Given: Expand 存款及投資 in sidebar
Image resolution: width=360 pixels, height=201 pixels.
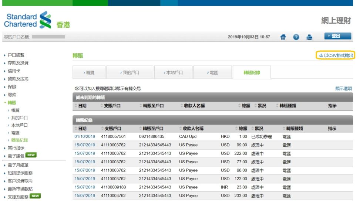Looking at the screenshot, I should click(x=18, y=63).
